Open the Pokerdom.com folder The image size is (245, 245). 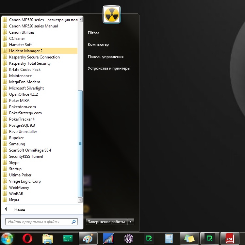click(40, 107)
